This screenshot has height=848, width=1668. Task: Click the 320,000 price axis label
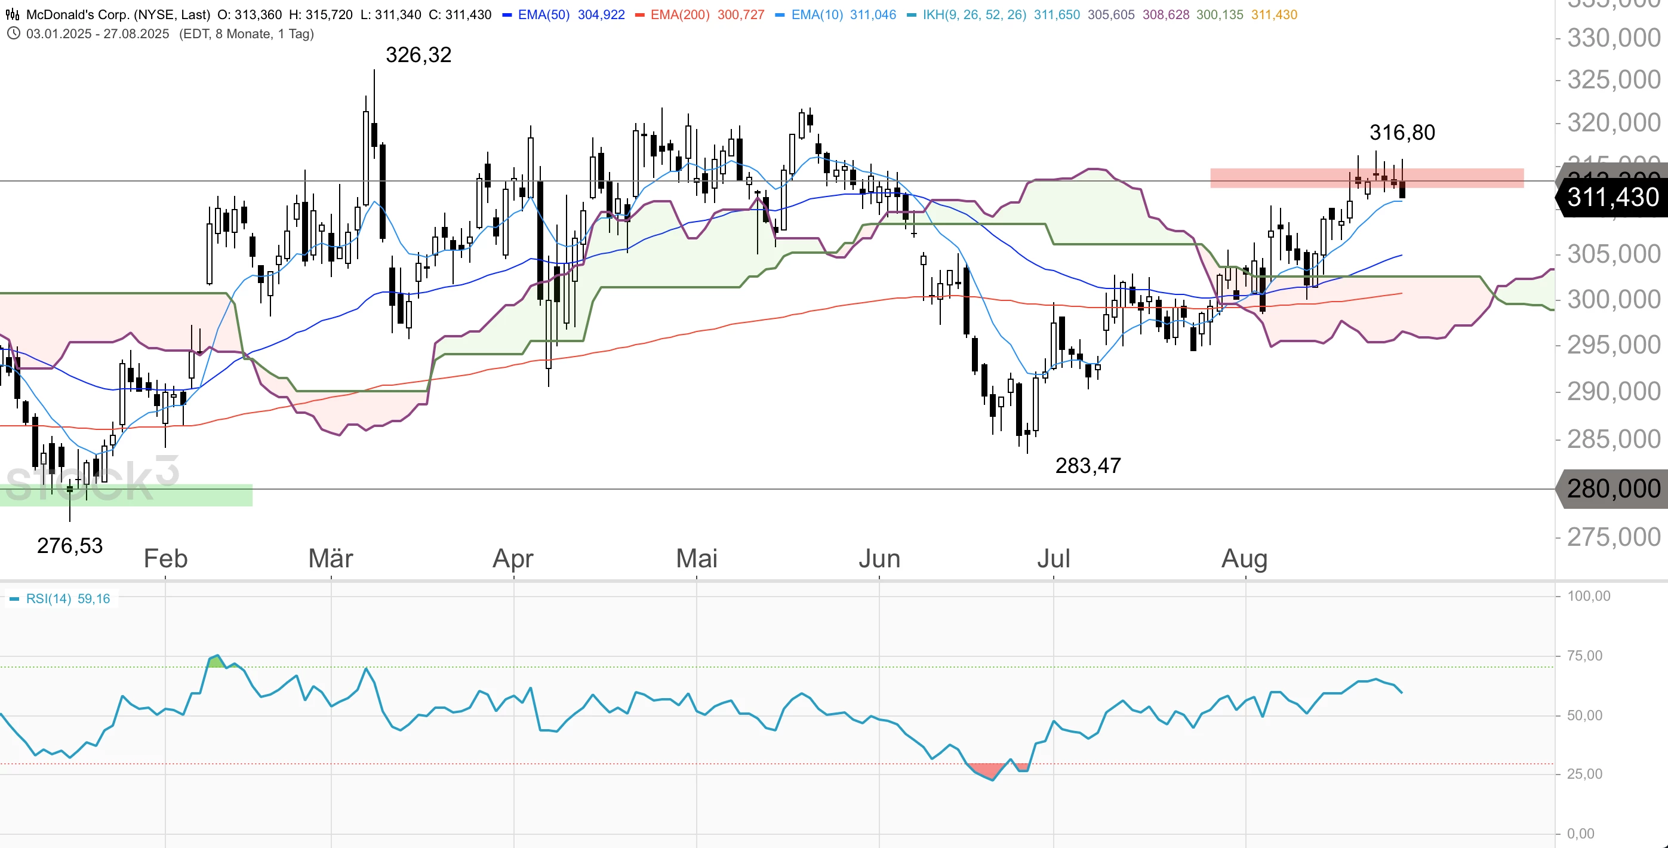[1614, 122]
